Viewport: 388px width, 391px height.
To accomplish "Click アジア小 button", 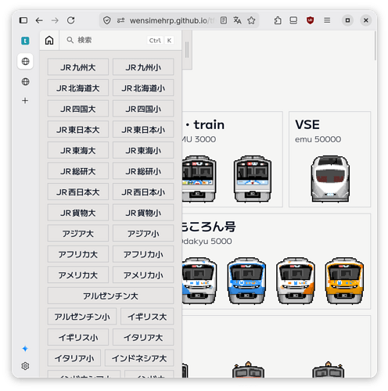I will tap(143, 233).
